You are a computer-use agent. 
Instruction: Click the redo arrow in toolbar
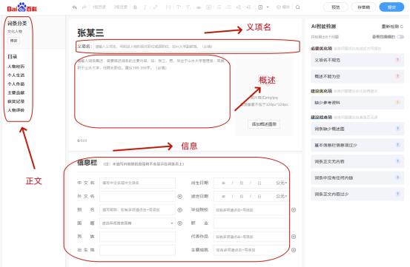85,7
